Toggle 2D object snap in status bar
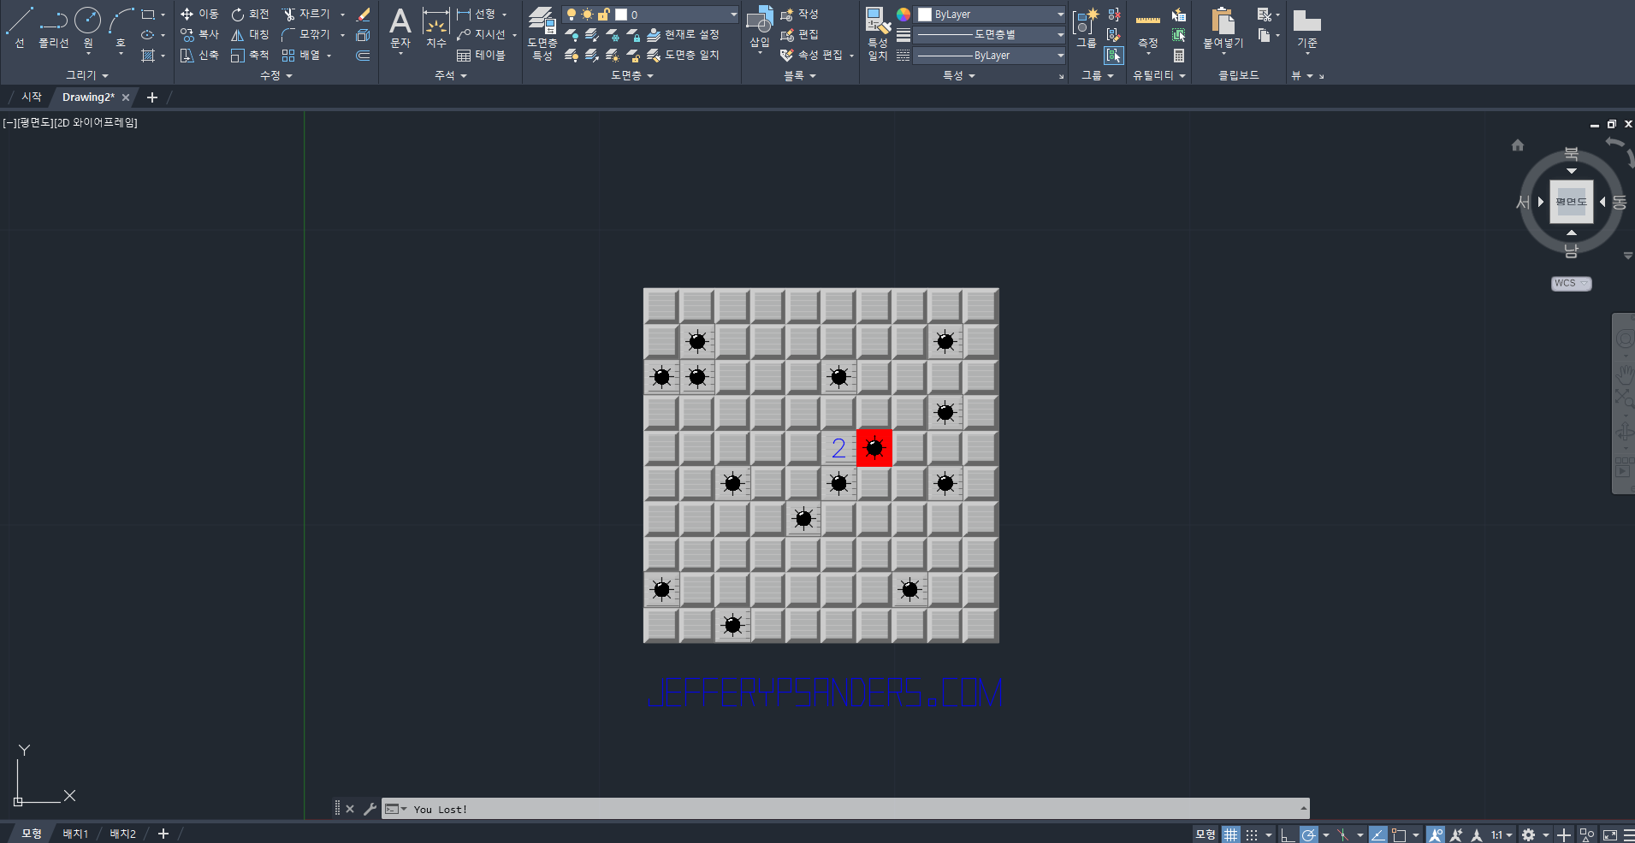 click(1400, 834)
